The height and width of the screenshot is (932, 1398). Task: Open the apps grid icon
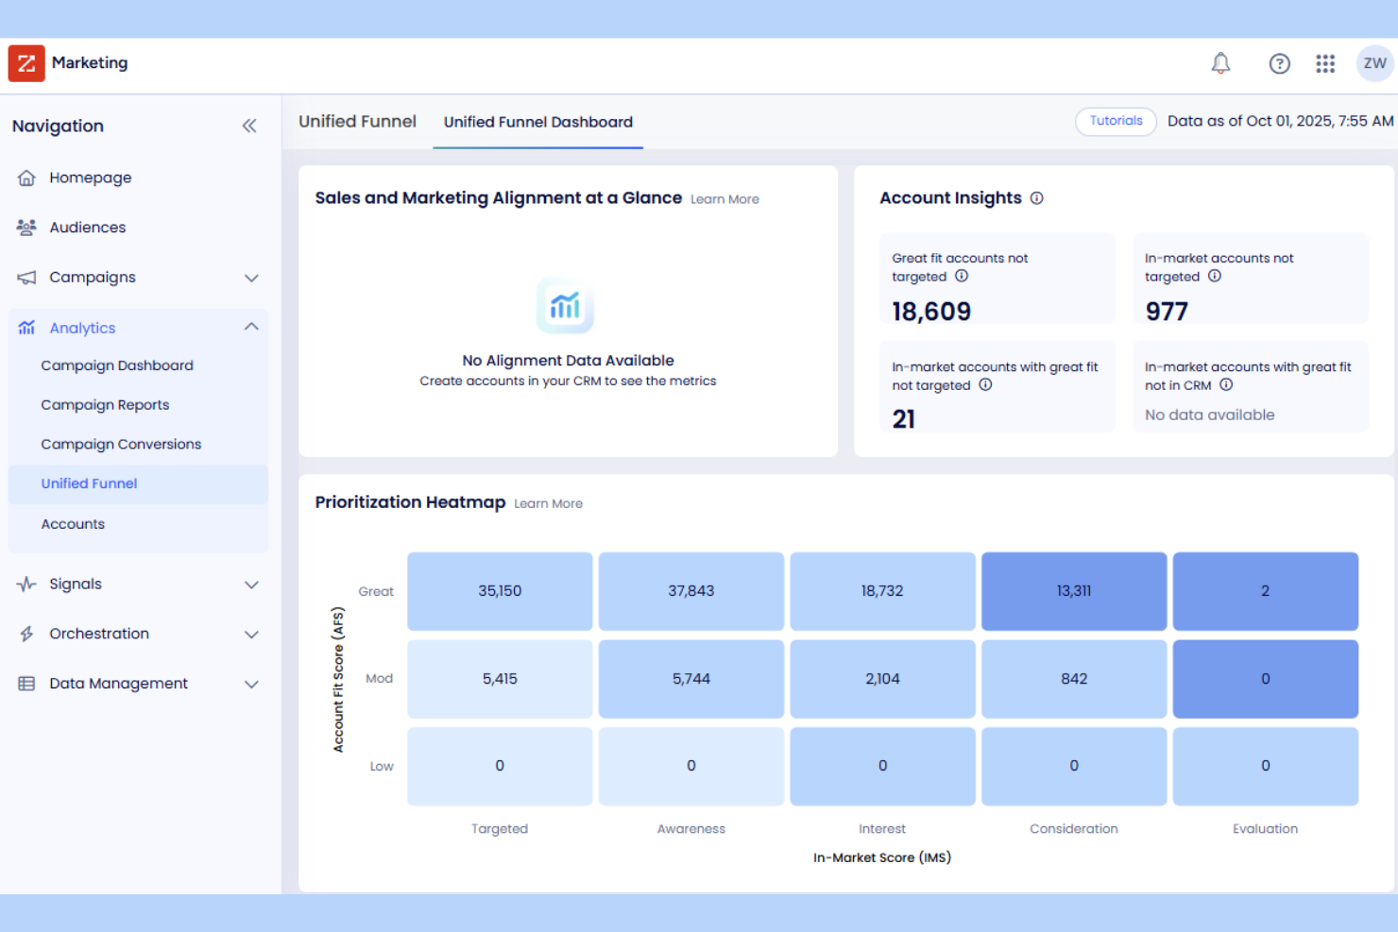click(x=1325, y=63)
